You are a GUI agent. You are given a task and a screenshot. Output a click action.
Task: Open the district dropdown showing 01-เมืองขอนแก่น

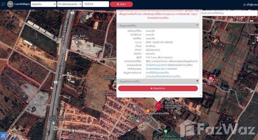[70, 4]
